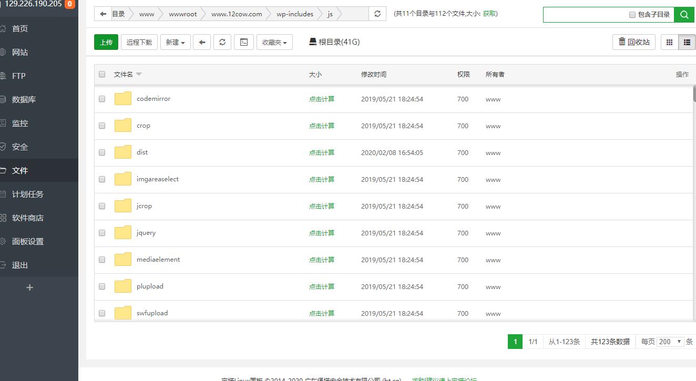Open 安全 in the sidebar
Viewport: 696px width, 381px height.
click(x=20, y=147)
